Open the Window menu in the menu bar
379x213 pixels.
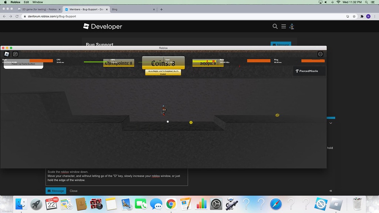[x=37, y=2]
